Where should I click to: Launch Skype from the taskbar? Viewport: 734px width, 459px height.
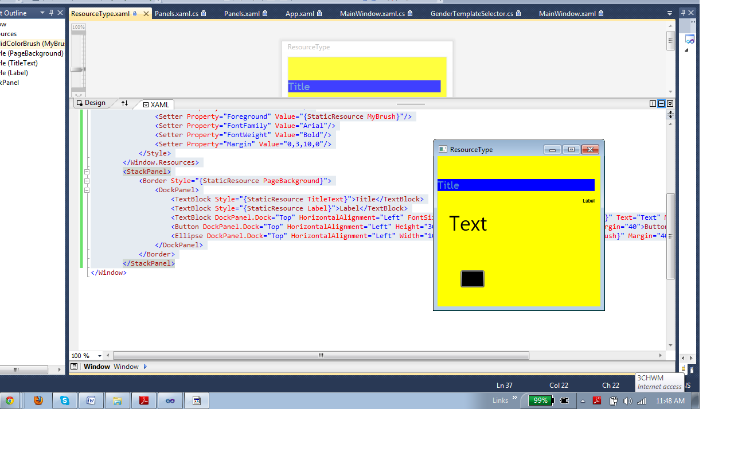64,400
